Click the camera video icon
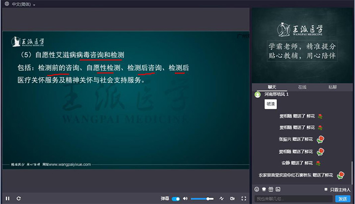Image resolution: width=355 pixels, height=204 pixels. (x=232, y=199)
